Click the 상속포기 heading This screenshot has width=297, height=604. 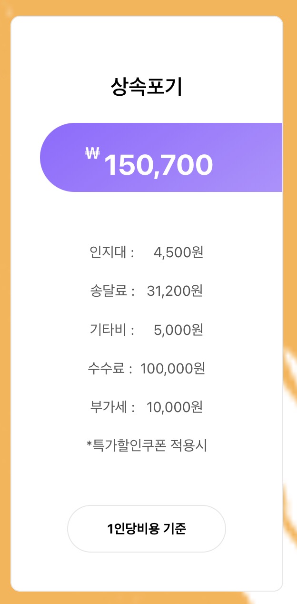(x=147, y=87)
